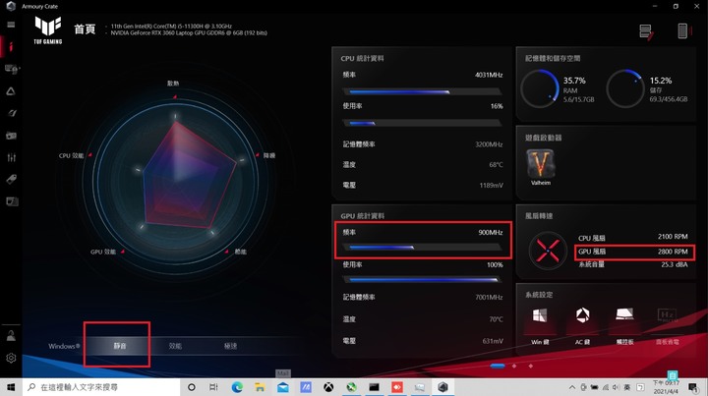Click the GPU 統計資料 panel header

pyautogui.click(x=362, y=216)
